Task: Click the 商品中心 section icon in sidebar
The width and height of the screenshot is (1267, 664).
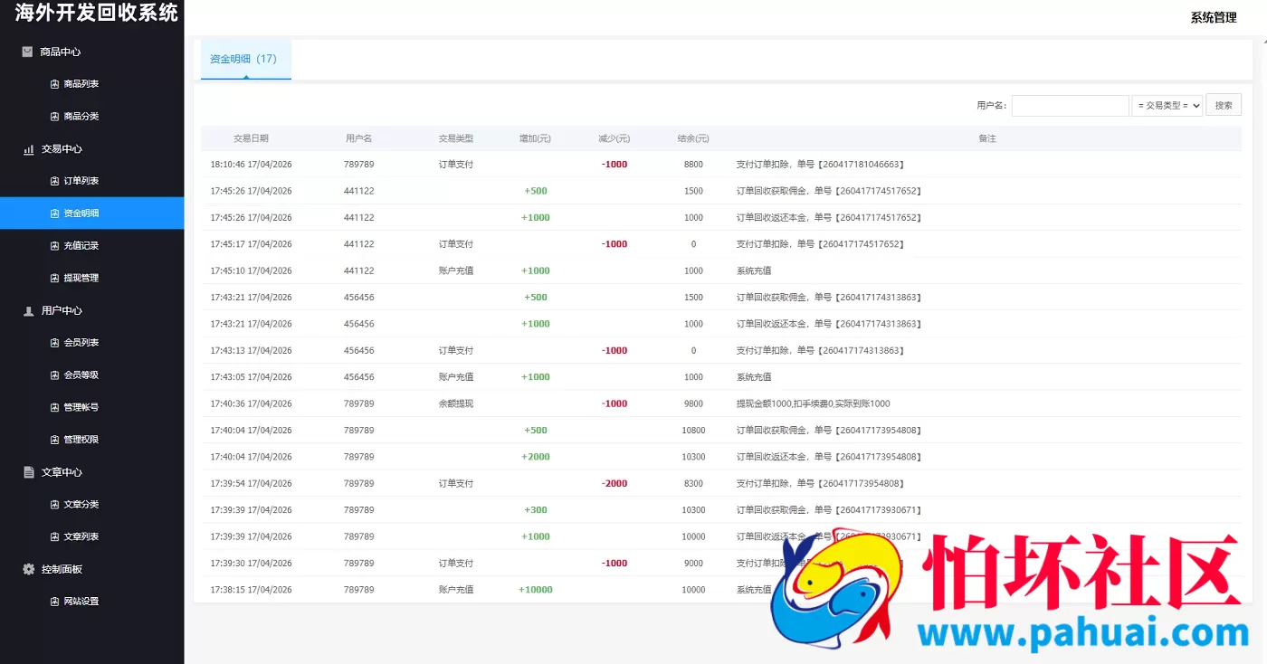Action: coord(28,52)
